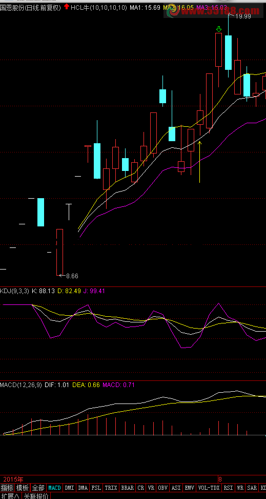Click the 指标 button

(x=7, y=488)
